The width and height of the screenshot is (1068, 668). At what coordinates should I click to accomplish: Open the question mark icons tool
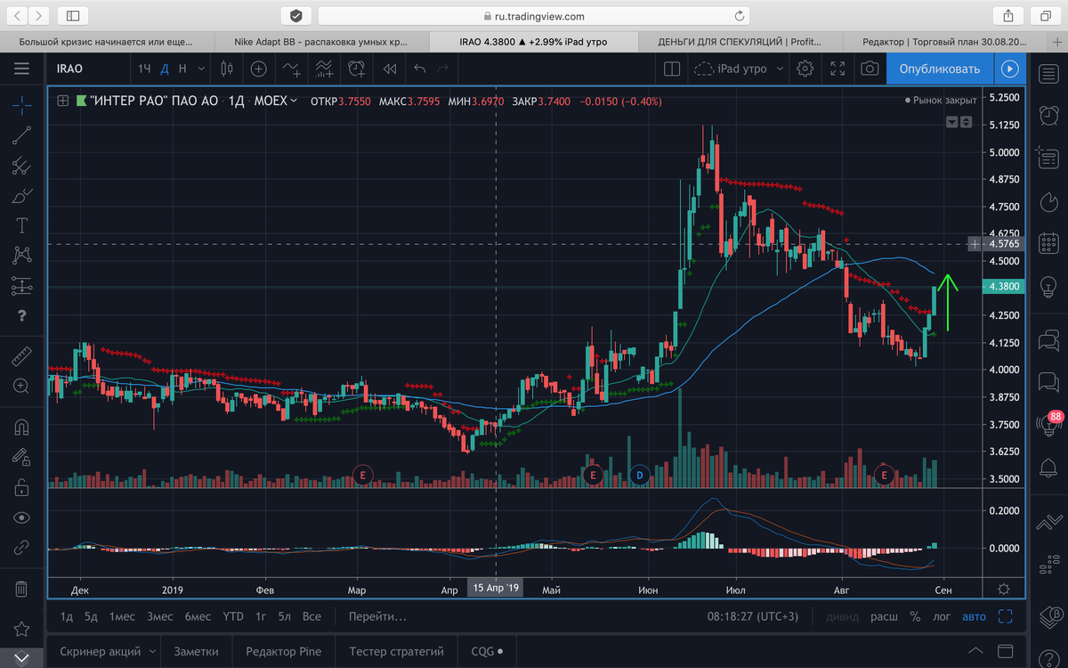pos(21,317)
